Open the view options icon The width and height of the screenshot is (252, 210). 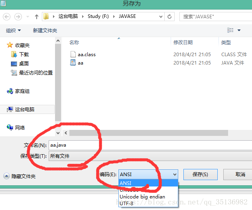[230, 30]
